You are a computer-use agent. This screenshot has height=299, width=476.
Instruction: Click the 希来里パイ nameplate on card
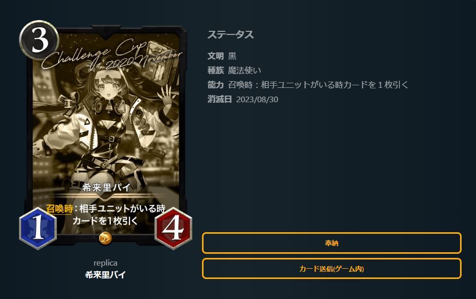[x=106, y=188]
